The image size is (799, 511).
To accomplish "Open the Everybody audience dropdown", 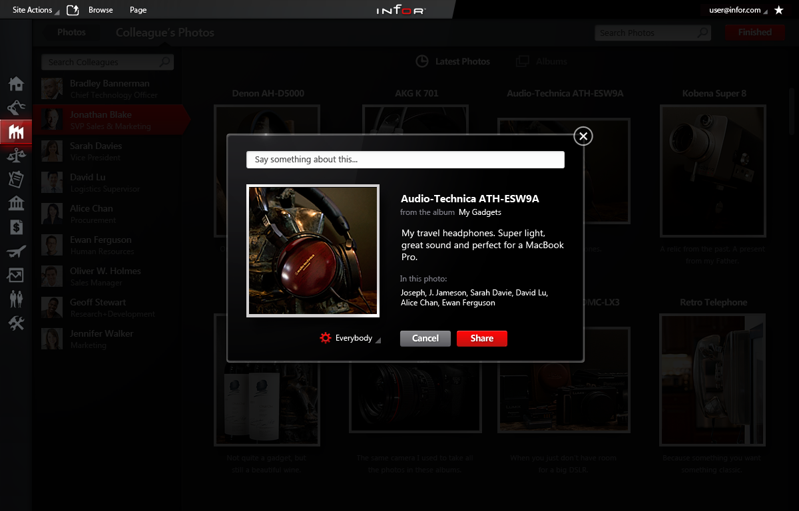I will 358,338.
